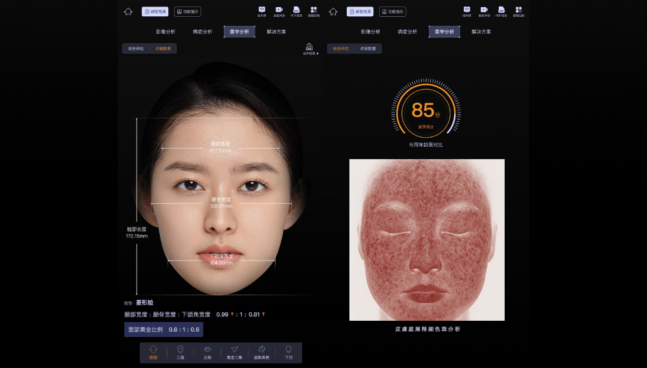647x368 pixels.
Task: Open 功能指引 guide in right panel
Action: point(393,12)
